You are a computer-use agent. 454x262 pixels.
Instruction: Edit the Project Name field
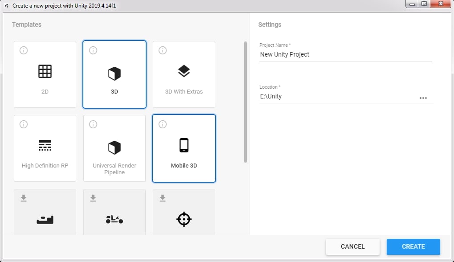[x=345, y=54]
